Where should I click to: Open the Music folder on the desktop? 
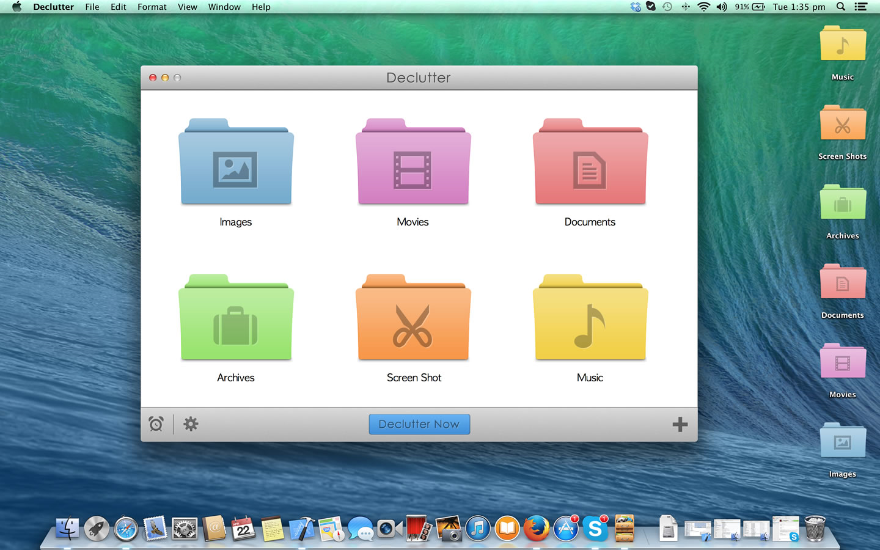[x=843, y=44]
